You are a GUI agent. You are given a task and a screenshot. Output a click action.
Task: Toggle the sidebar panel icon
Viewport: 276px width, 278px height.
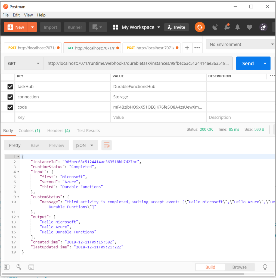click(x=7, y=267)
